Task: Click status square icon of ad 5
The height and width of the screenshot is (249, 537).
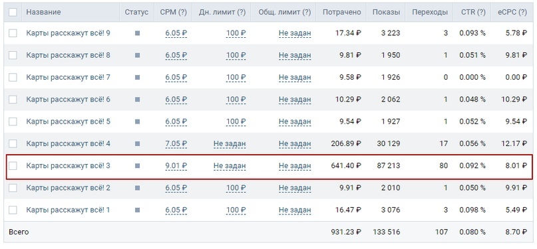Action: coord(137,122)
